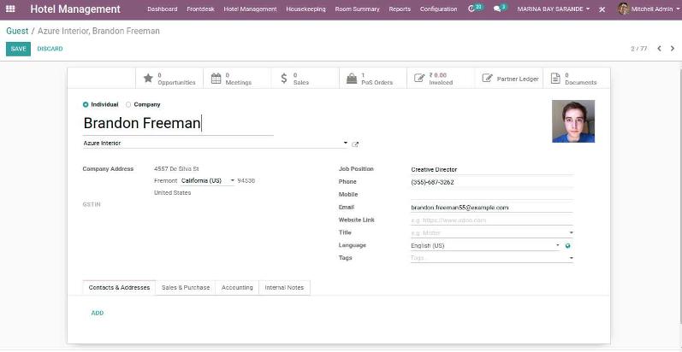Click the 0 Opportunities stat button
682x352 pixels.
[169, 78]
